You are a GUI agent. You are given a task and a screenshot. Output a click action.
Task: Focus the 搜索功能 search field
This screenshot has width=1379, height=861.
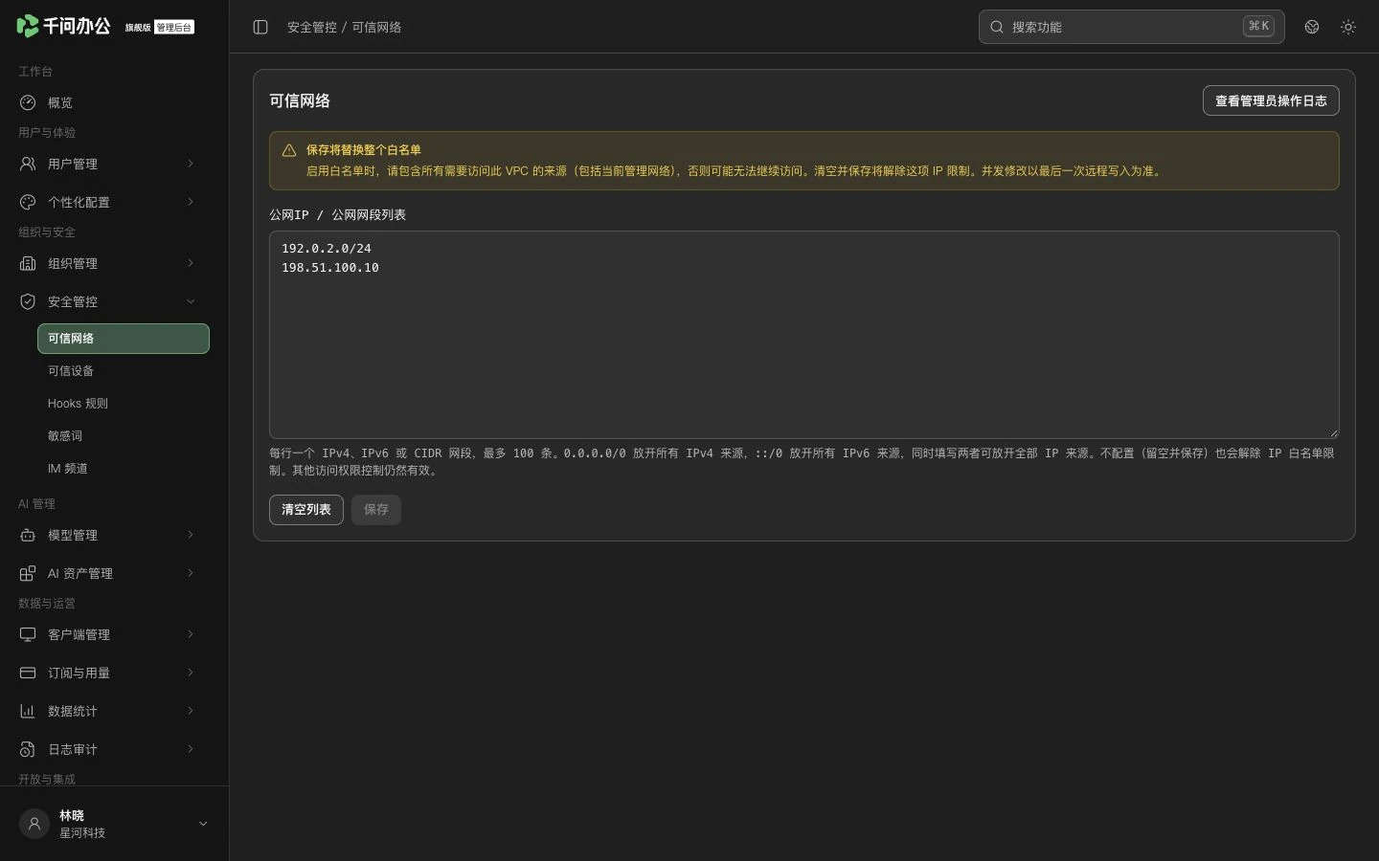click(1132, 27)
